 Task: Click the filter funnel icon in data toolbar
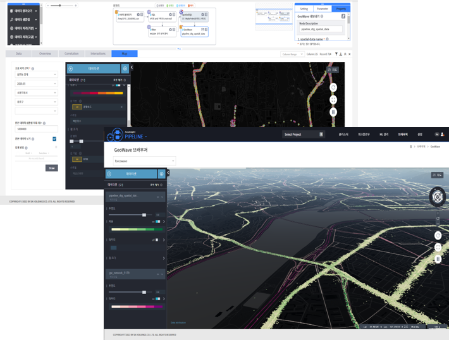pyautogui.click(x=336, y=54)
